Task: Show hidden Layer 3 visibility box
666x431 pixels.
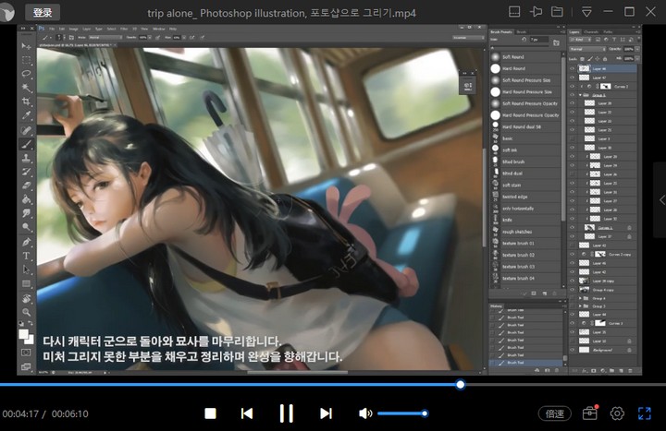Action: click(573, 139)
